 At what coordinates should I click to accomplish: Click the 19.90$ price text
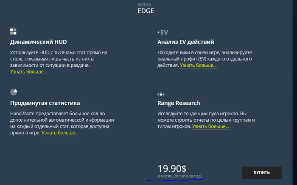coord(172,168)
